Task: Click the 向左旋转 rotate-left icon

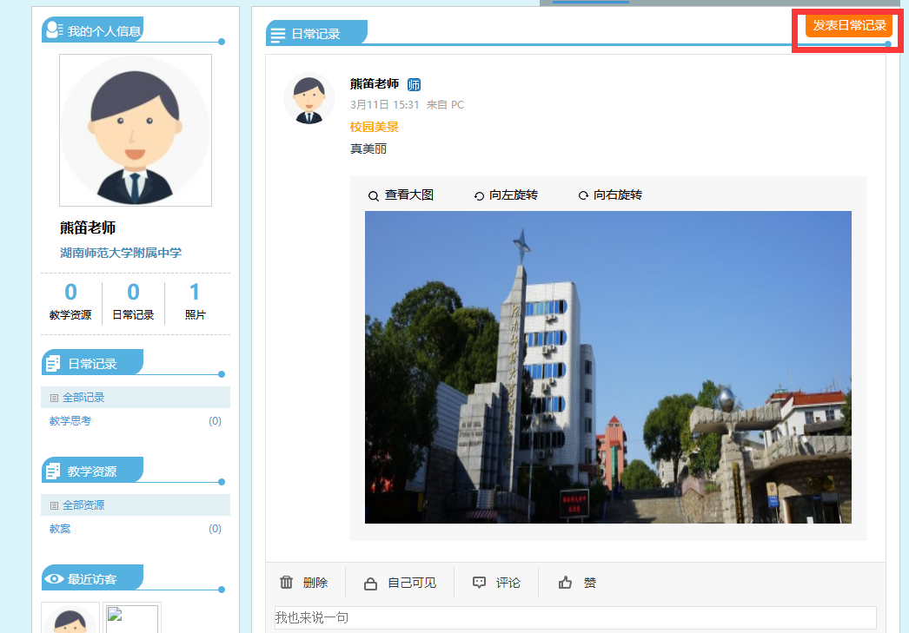Action: [x=479, y=196]
